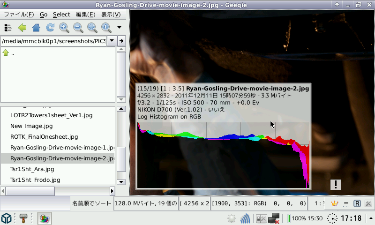Click the green back arrow icon
The height and width of the screenshot is (225, 375).
22,28
